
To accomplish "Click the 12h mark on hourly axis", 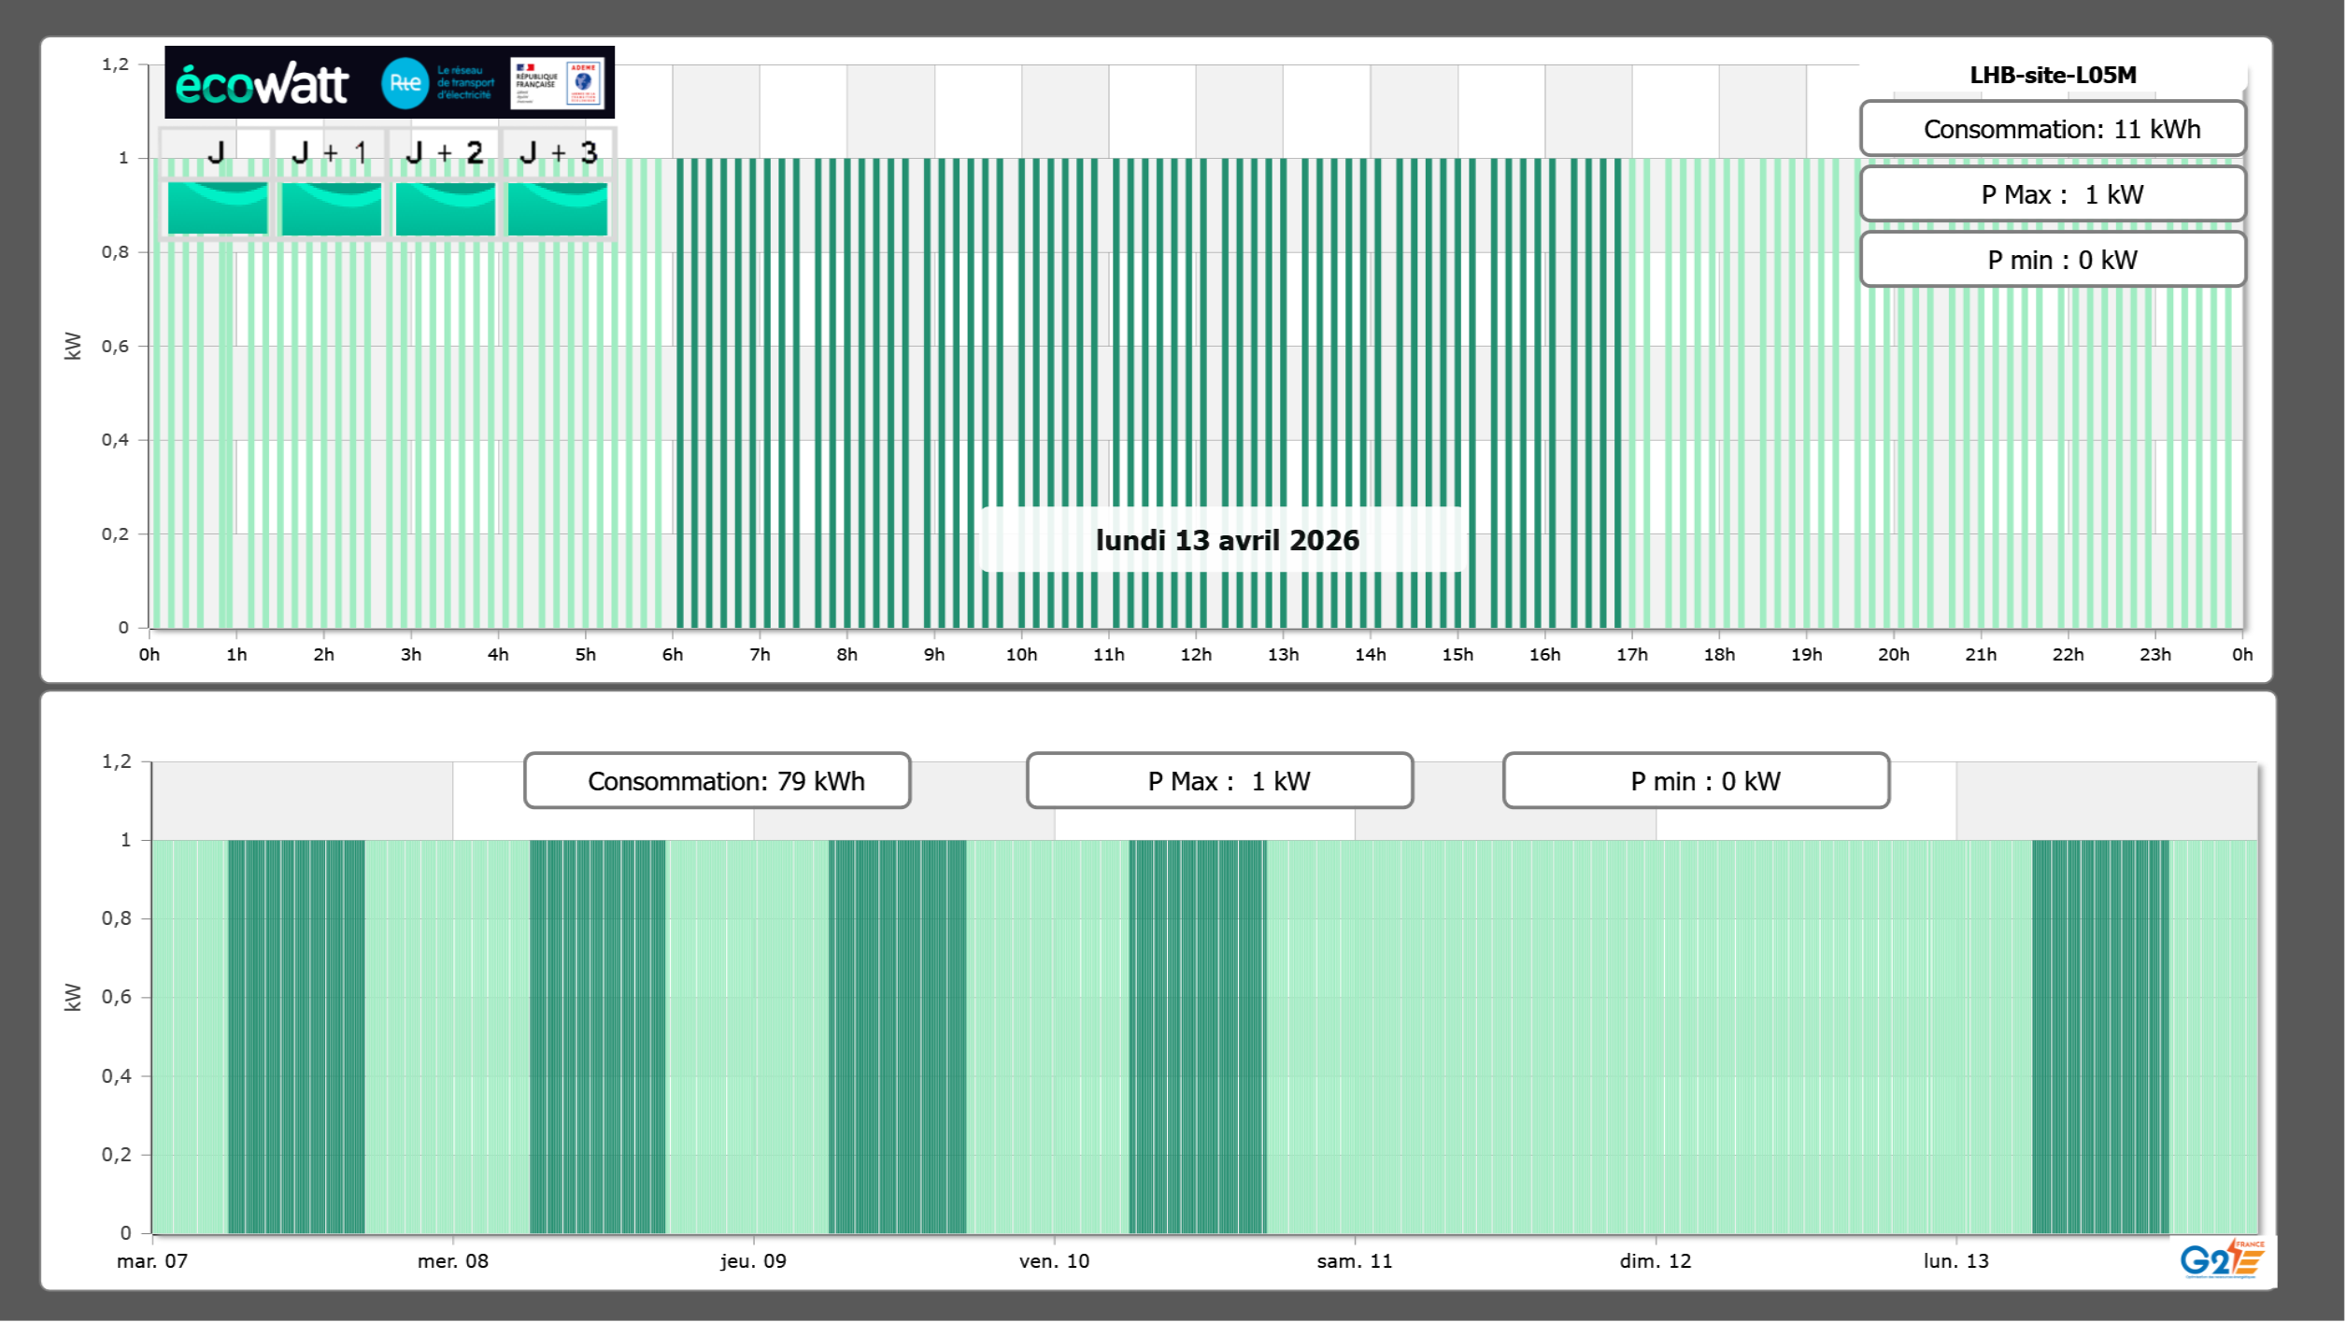I will coord(1195,655).
